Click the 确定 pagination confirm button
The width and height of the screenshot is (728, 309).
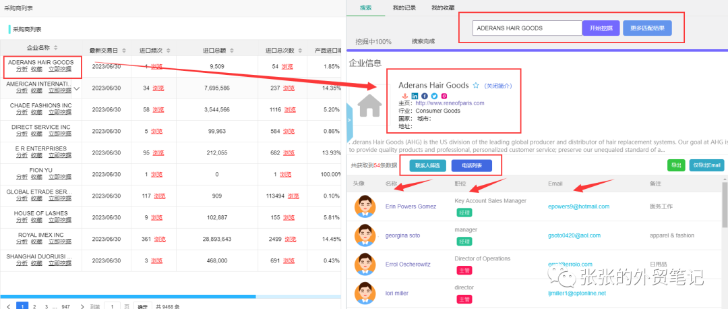142,306
